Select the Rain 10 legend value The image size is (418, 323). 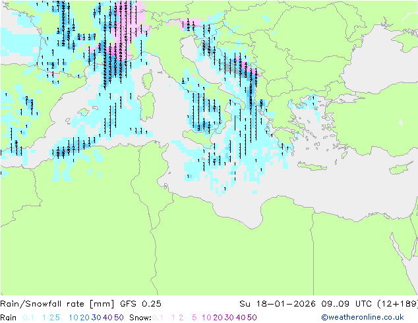click(74, 318)
